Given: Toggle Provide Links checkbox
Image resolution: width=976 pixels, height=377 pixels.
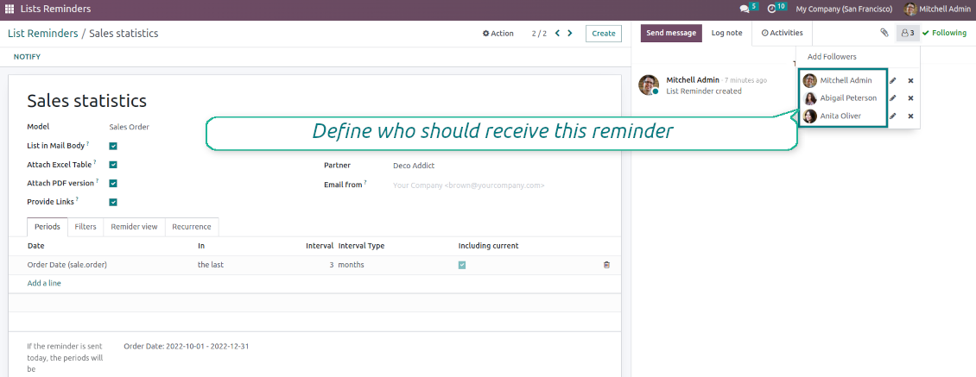Looking at the screenshot, I should [x=113, y=202].
